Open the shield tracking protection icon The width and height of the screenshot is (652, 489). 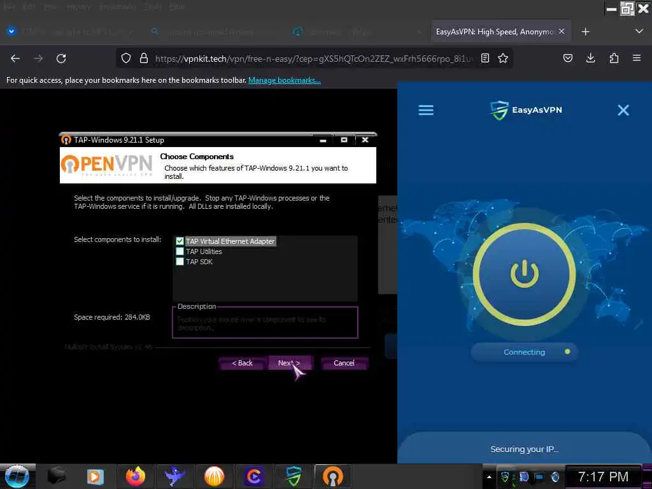(125, 58)
